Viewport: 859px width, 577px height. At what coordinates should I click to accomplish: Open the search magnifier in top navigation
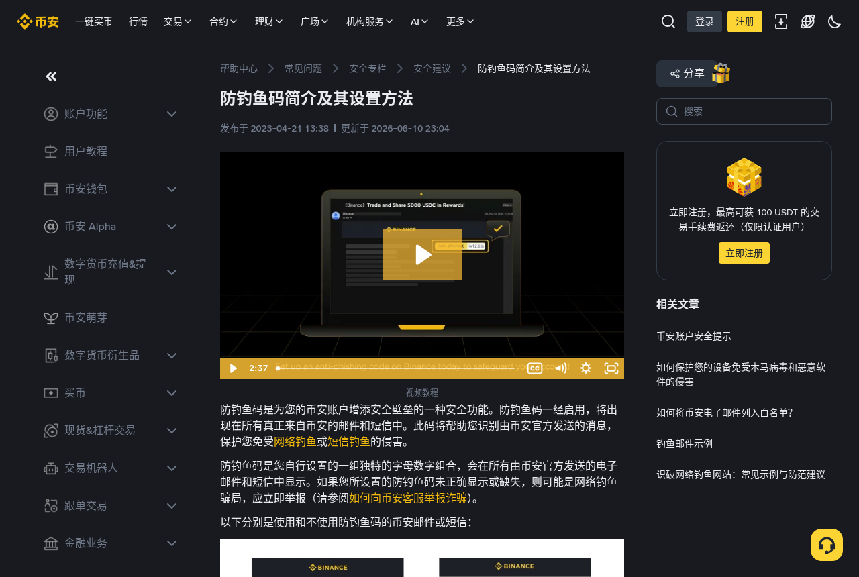tap(668, 21)
